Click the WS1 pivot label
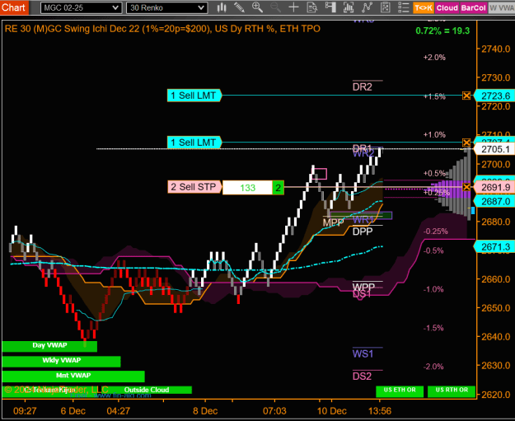 pyautogui.click(x=363, y=353)
